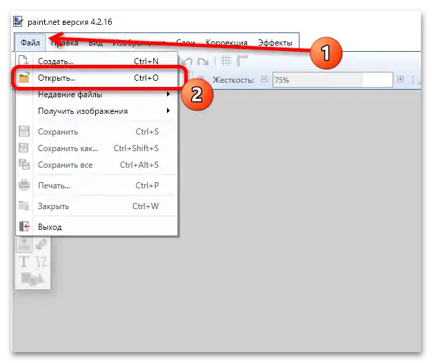Choose Создать... from the file menu

pyautogui.click(x=97, y=61)
